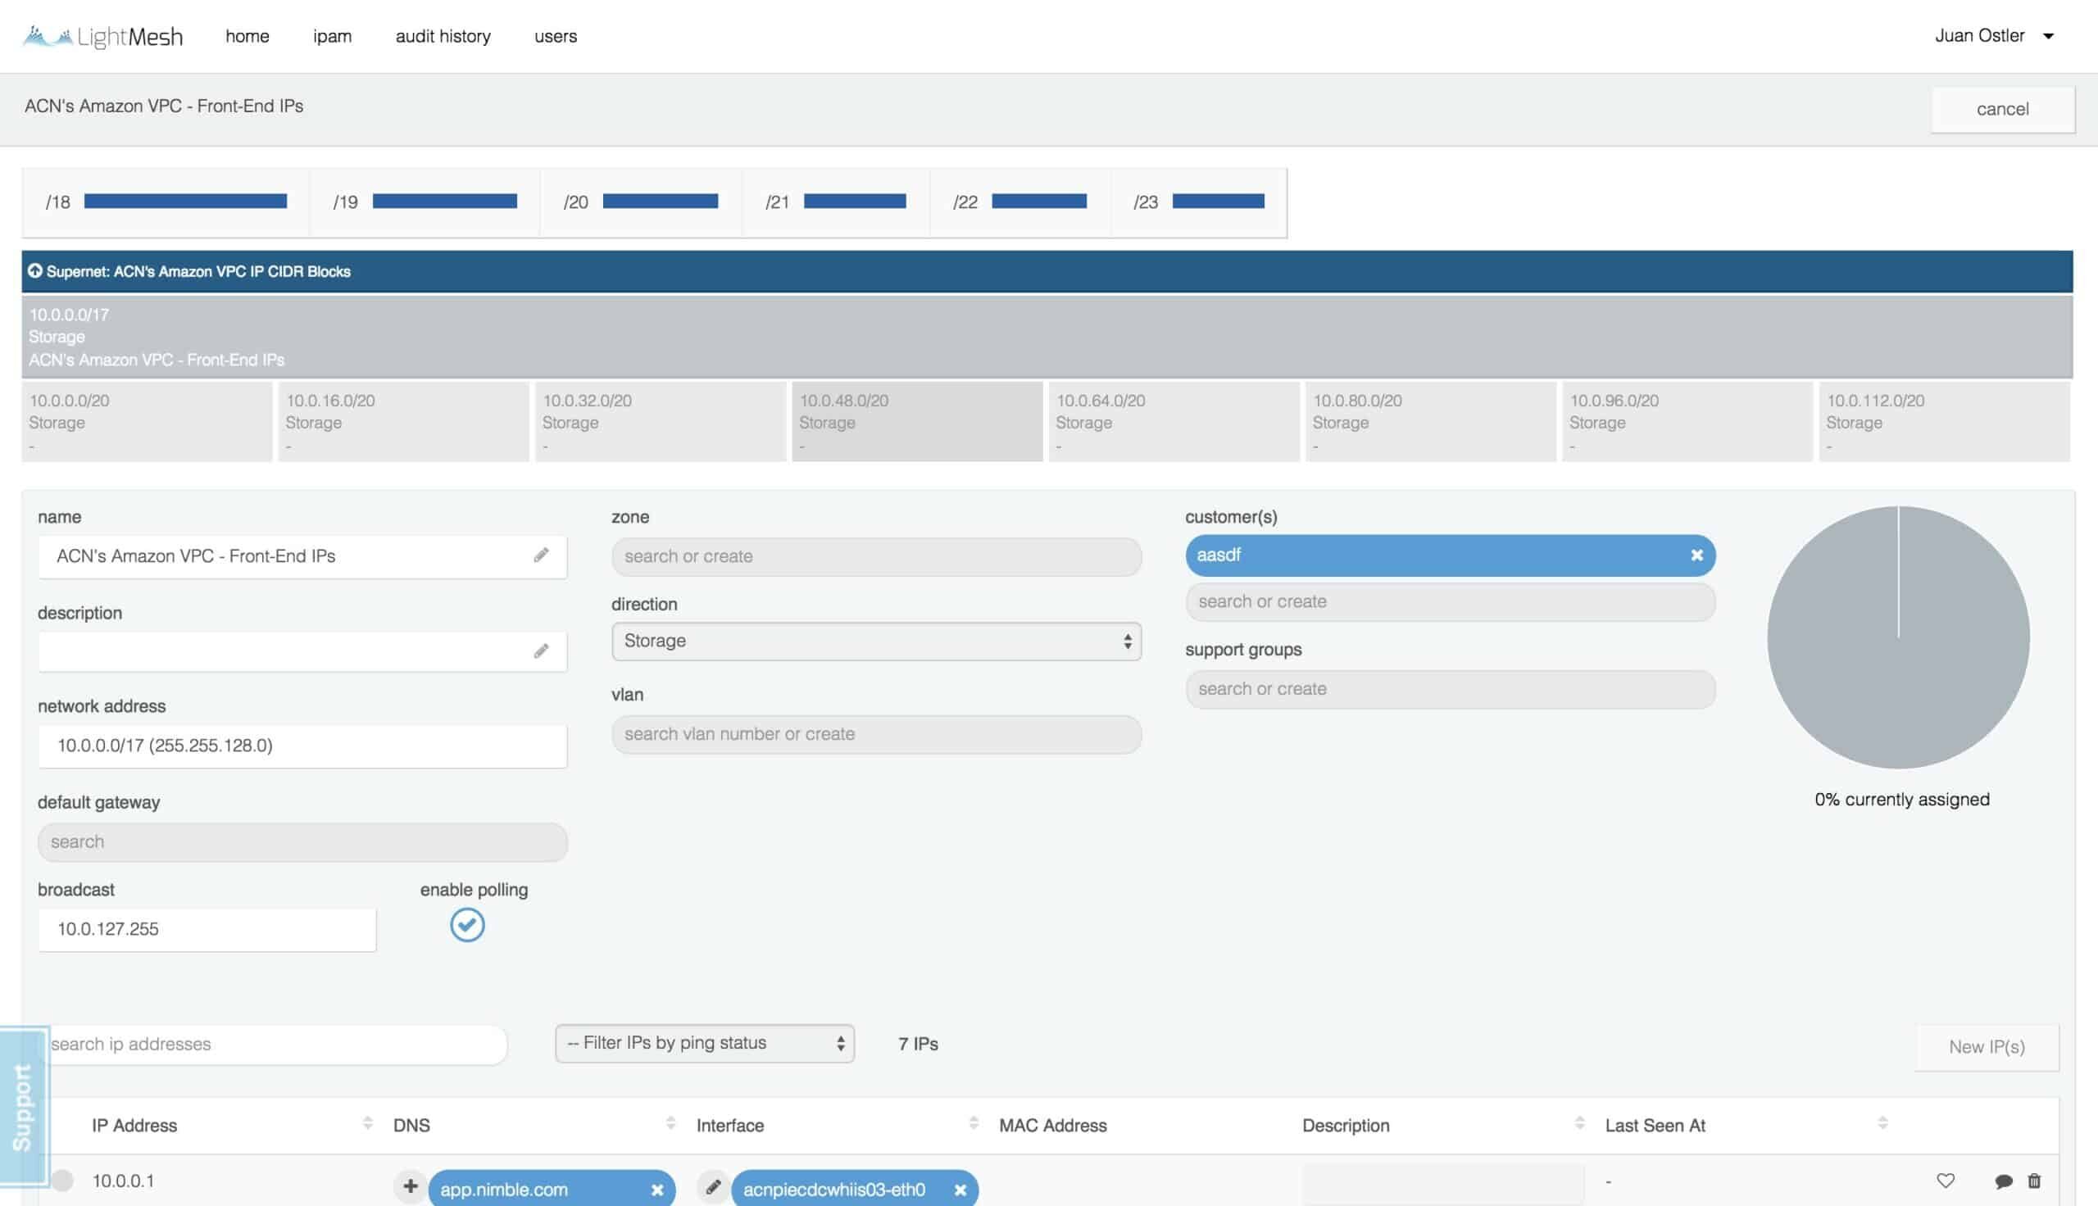Sort by the Interface column arrows

click(974, 1123)
